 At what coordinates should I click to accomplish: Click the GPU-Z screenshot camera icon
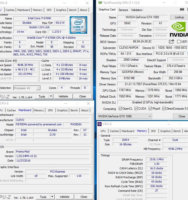(182, 9)
